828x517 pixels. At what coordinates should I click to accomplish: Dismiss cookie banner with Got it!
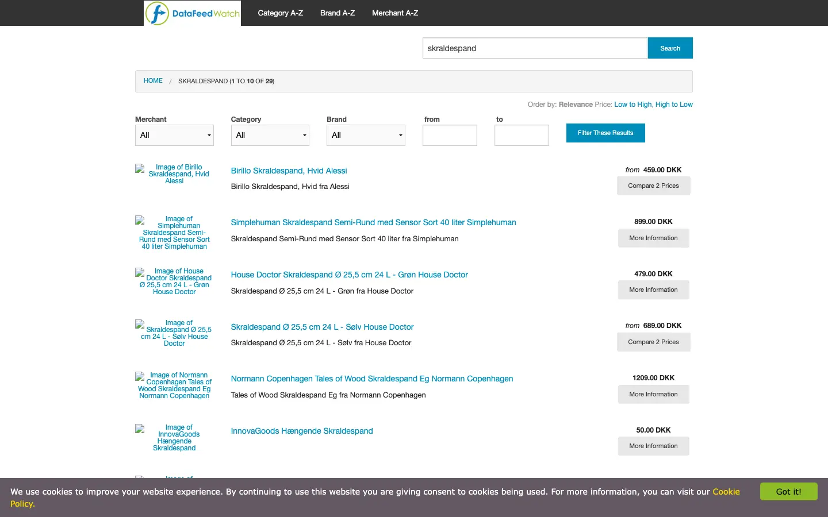click(x=789, y=492)
